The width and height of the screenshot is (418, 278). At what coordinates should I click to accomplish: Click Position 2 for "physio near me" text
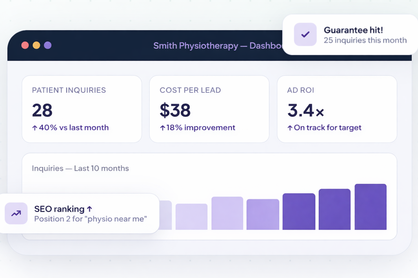pos(90,219)
